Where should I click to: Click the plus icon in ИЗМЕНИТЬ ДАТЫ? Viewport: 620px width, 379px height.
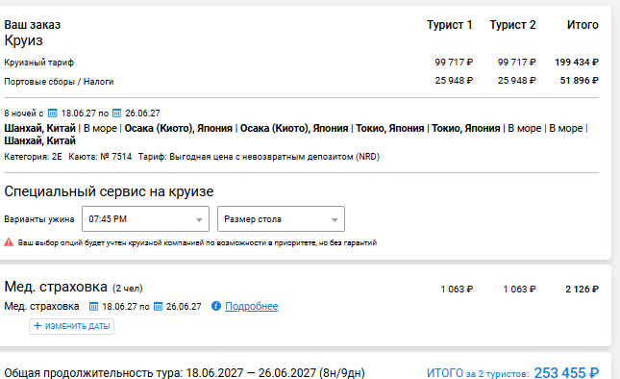pos(37,326)
